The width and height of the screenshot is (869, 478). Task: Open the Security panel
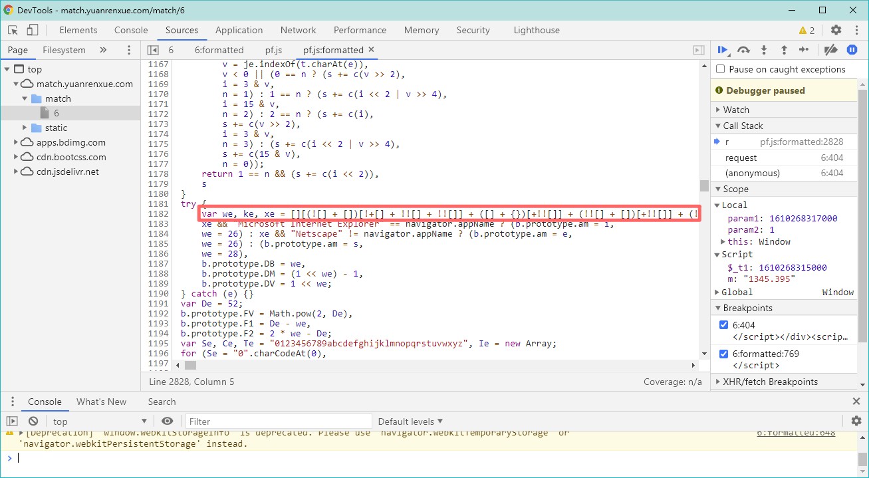(x=473, y=30)
